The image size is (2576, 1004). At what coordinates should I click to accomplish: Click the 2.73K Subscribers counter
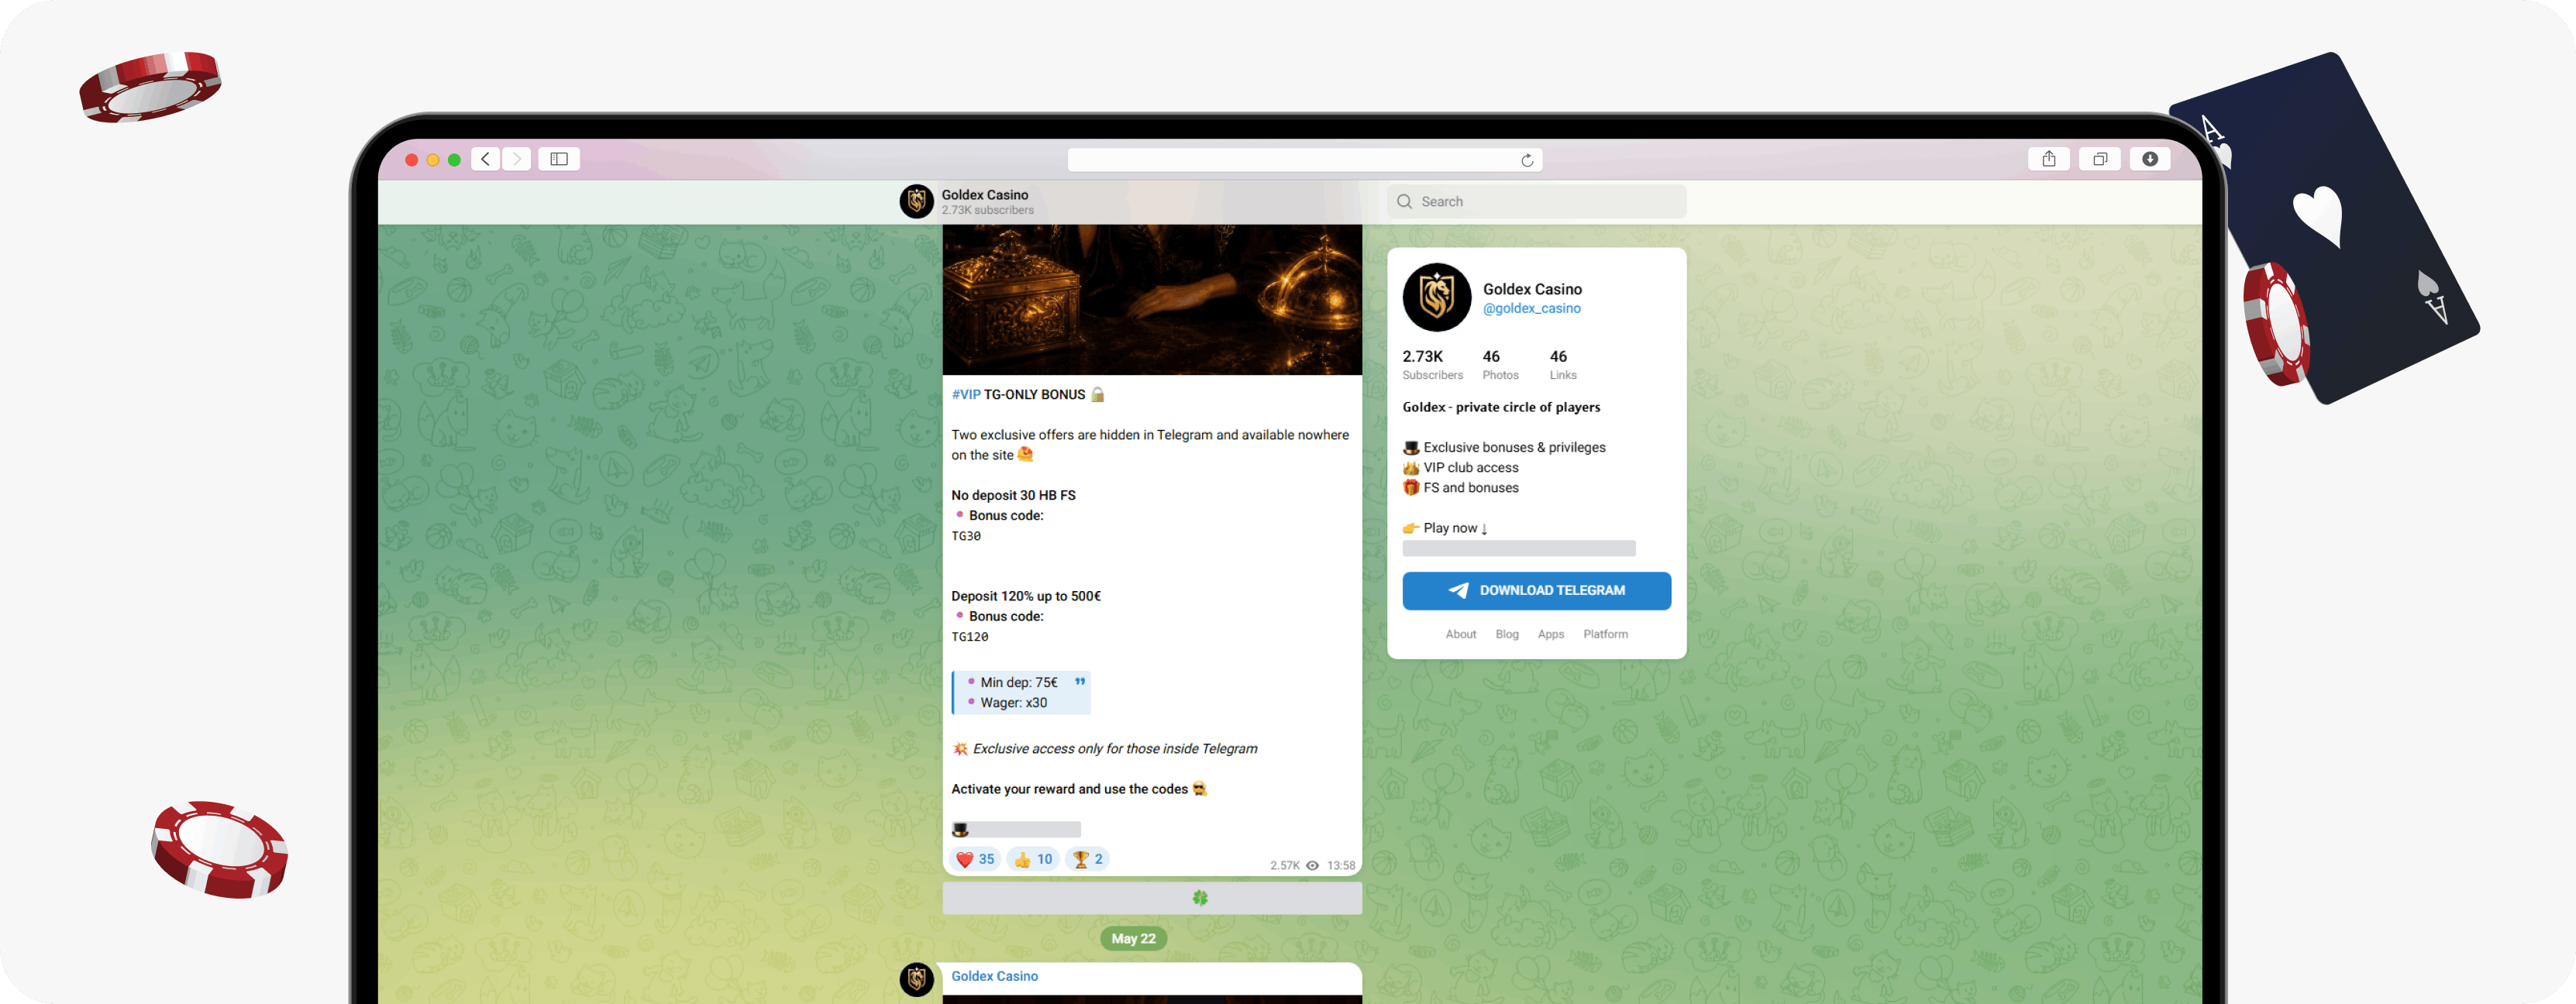(1432, 364)
